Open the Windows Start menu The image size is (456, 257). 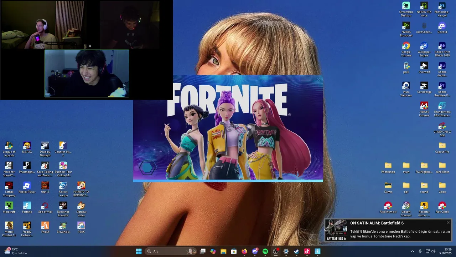point(139,251)
